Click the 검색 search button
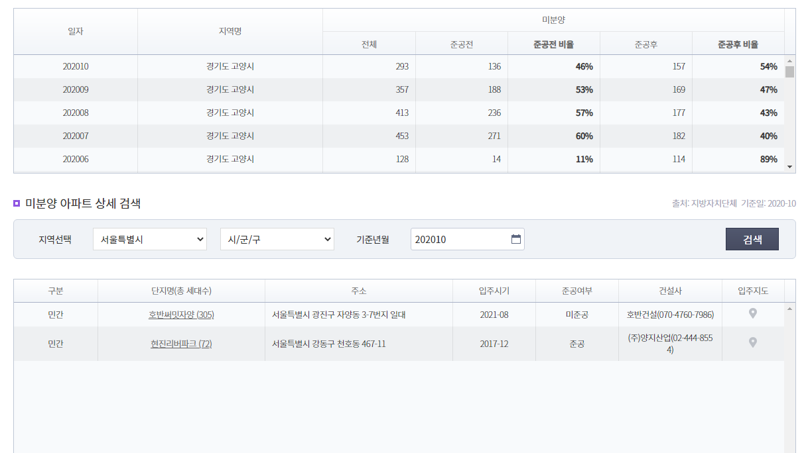Screen dimensions: 810x453 click(x=752, y=239)
